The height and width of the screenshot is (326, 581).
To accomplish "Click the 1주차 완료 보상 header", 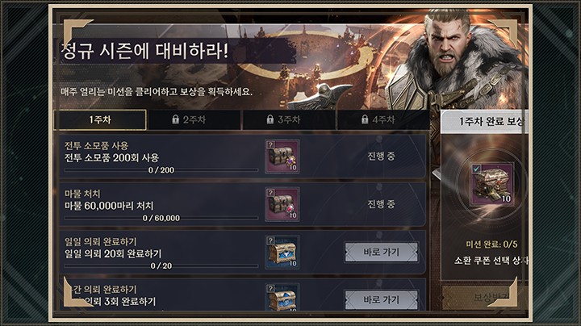I will (485, 122).
